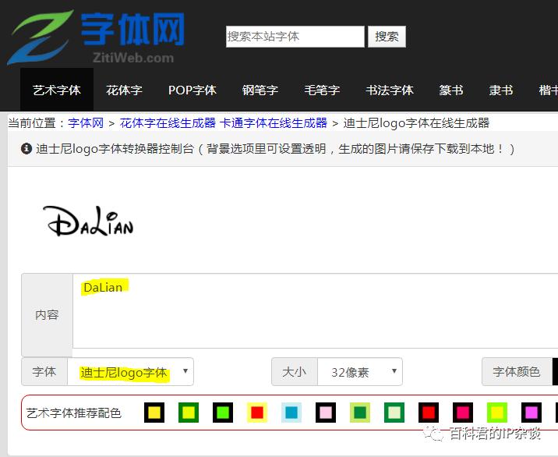Open the POP字体 navigation tab
Screen dimensions: 558x457
[x=192, y=90]
